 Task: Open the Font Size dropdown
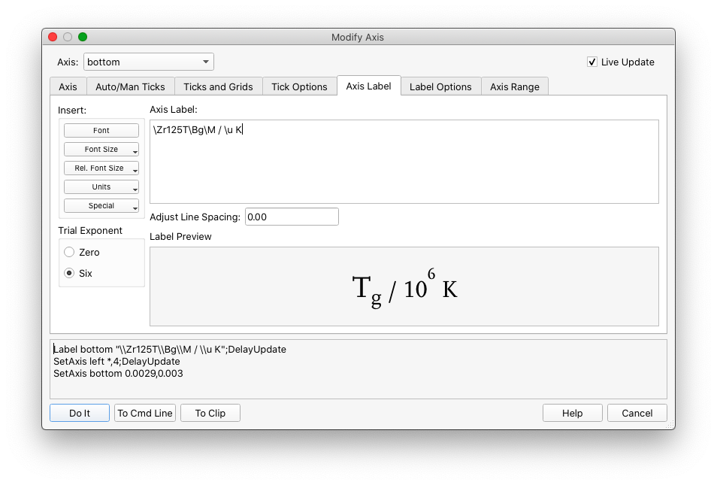[x=101, y=149]
